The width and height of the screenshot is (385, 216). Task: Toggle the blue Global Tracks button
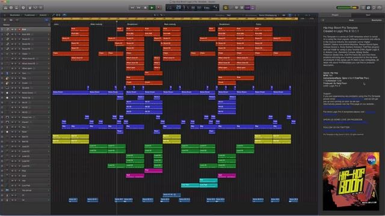(46, 20)
